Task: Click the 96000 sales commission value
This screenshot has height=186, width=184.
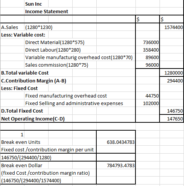Action: [x=152, y=65]
